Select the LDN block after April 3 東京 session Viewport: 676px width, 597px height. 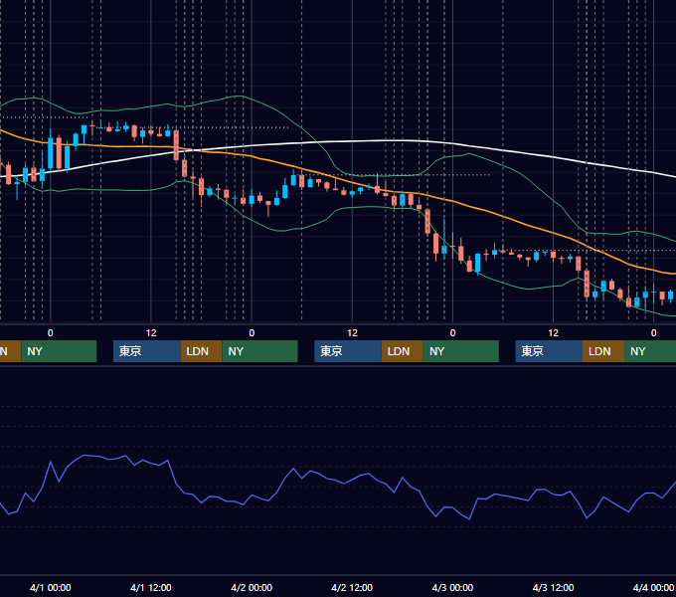tap(603, 351)
